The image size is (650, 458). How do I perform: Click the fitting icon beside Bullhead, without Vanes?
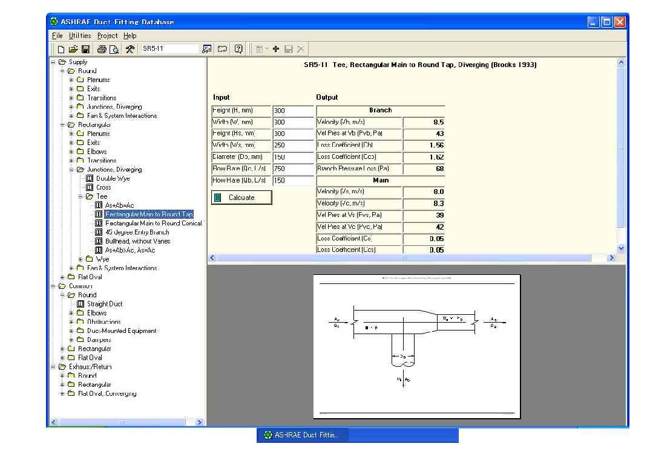99,241
